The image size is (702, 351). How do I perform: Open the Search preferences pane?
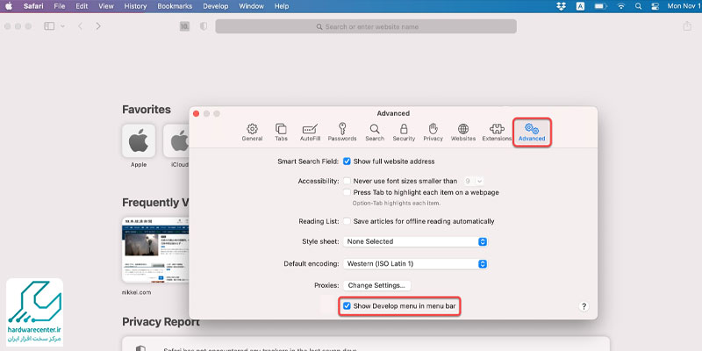375,133
